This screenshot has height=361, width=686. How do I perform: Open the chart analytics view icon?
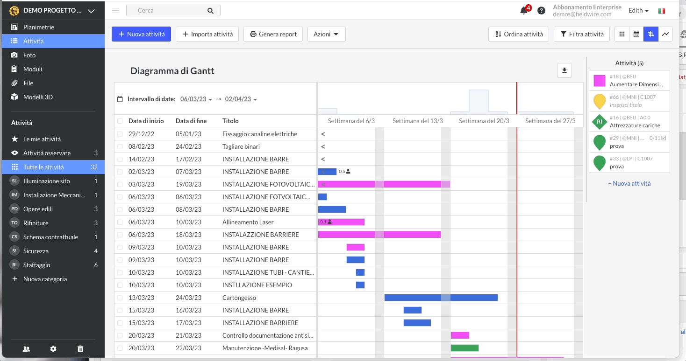pyautogui.click(x=665, y=34)
